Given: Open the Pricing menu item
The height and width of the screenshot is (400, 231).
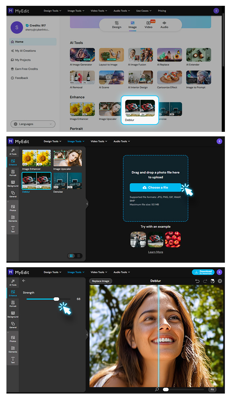Looking at the screenshot, I should [x=162, y=11].
